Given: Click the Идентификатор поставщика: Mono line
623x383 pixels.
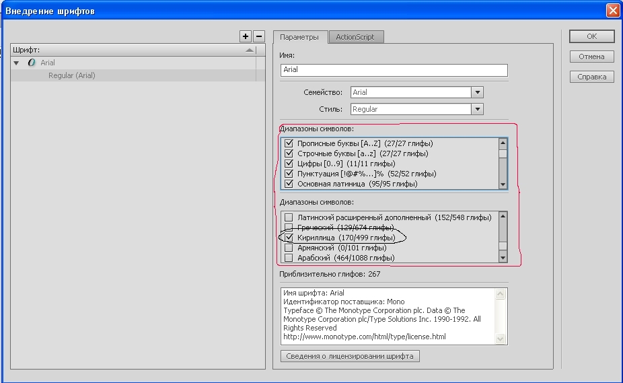Looking at the screenshot, I should (x=344, y=302).
